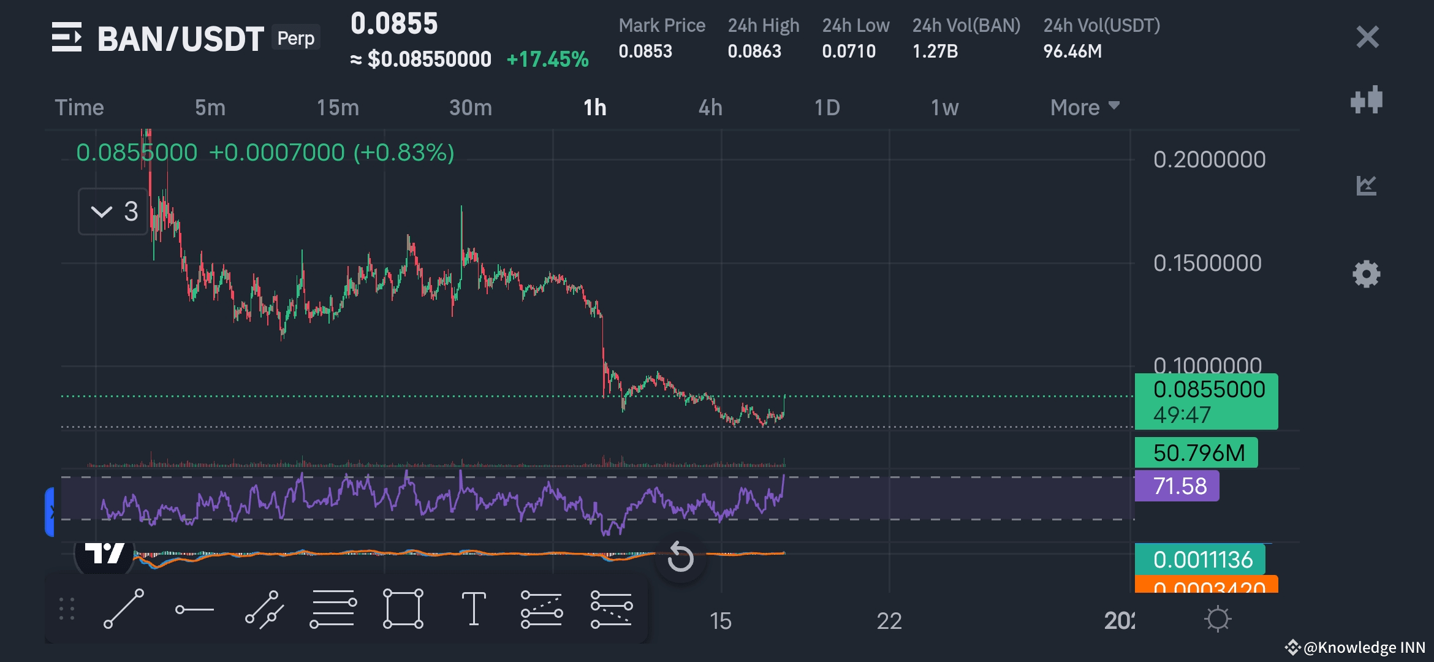Image resolution: width=1434 pixels, height=662 pixels.
Task: Collapse the indicator legend showing 3
Action: pos(113,211)
